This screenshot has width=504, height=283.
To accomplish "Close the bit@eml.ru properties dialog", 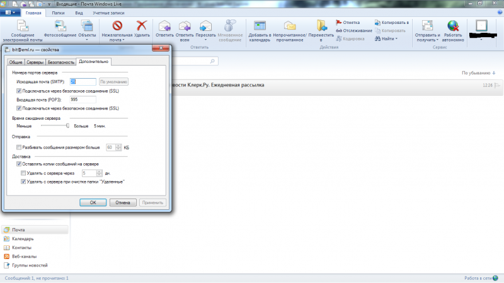I will 161,48.
